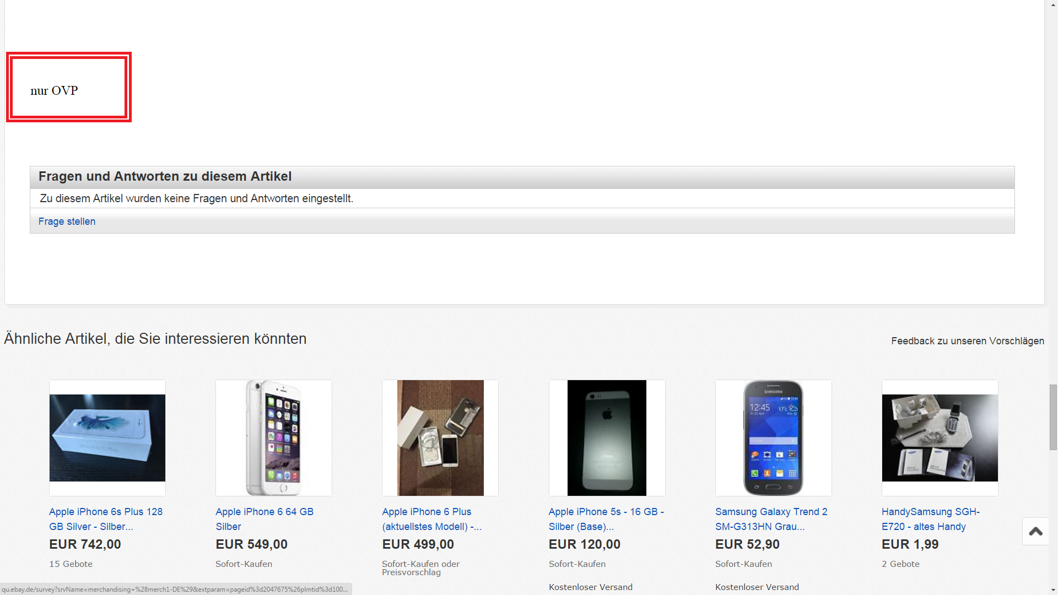Click Apple iPhone 5s 16 GB title

click(606, 519)
